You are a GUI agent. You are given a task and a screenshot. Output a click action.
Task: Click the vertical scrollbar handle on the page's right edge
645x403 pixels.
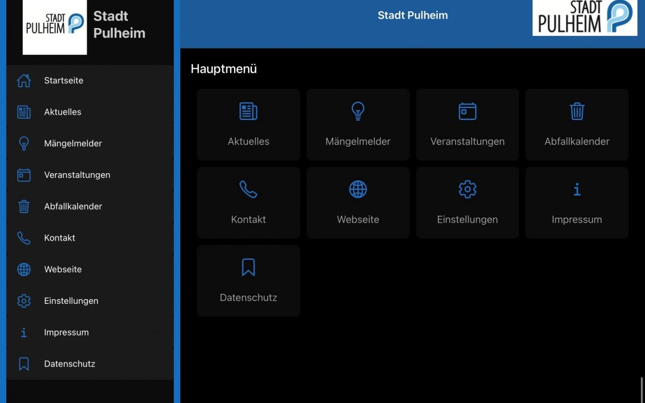(x=641, y=390)
